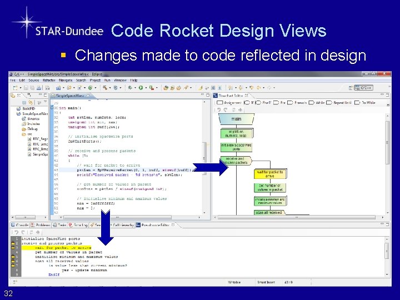Select the BasicPID project
Viewport: 400px width, 300px height.
point(26,109)
